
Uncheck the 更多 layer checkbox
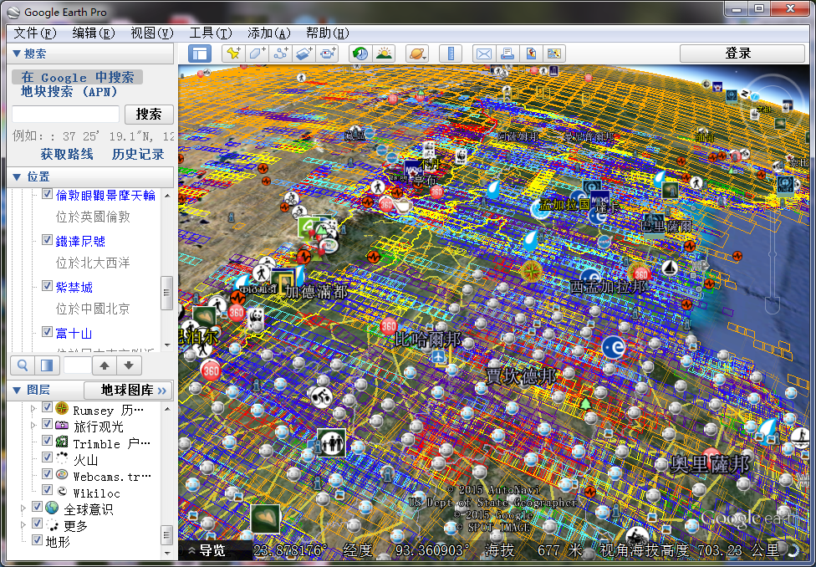click(x=37, y=524)
